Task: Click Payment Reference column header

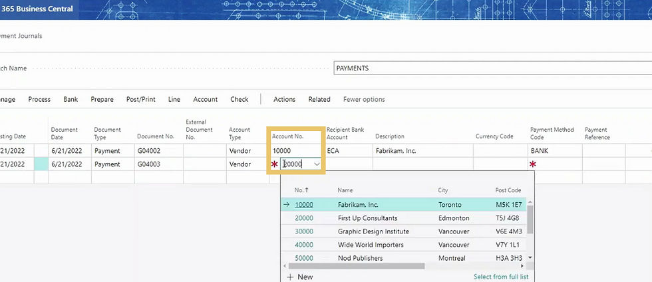Action: point(597,133)
